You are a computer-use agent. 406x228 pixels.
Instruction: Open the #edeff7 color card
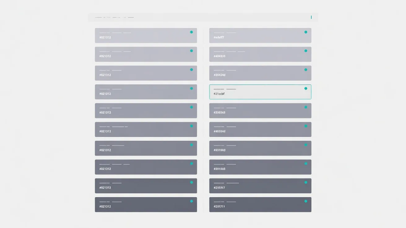(260, 36)
